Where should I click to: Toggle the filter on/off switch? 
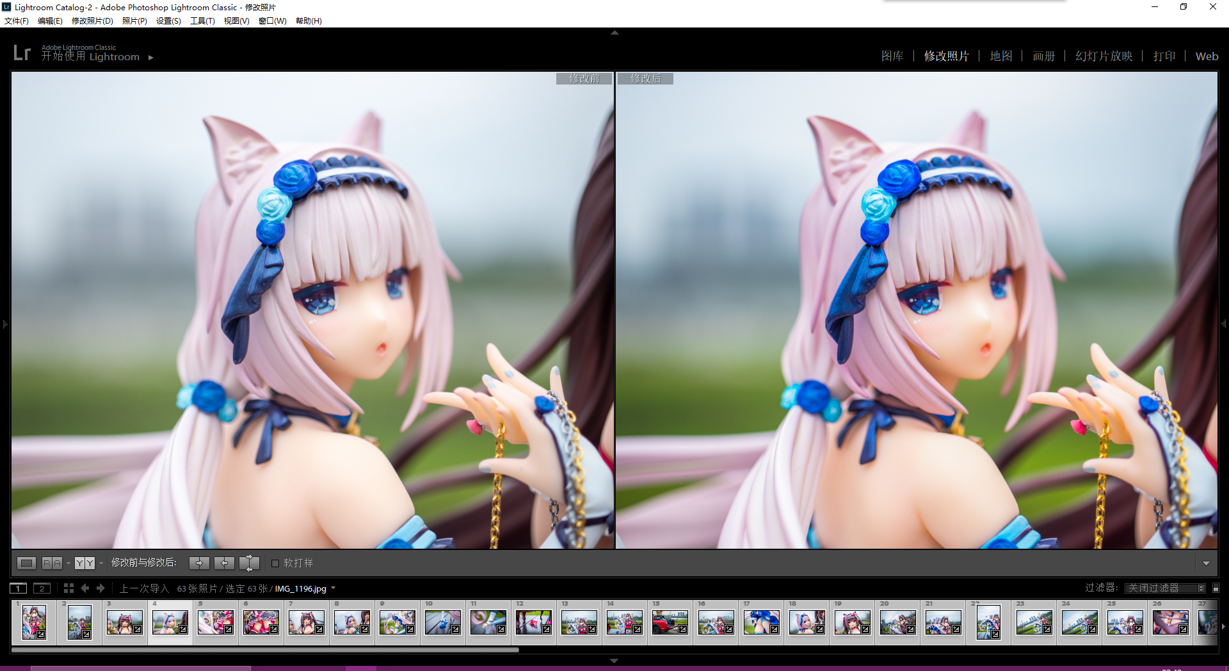pyautogui.click(x=1216, y=588)
